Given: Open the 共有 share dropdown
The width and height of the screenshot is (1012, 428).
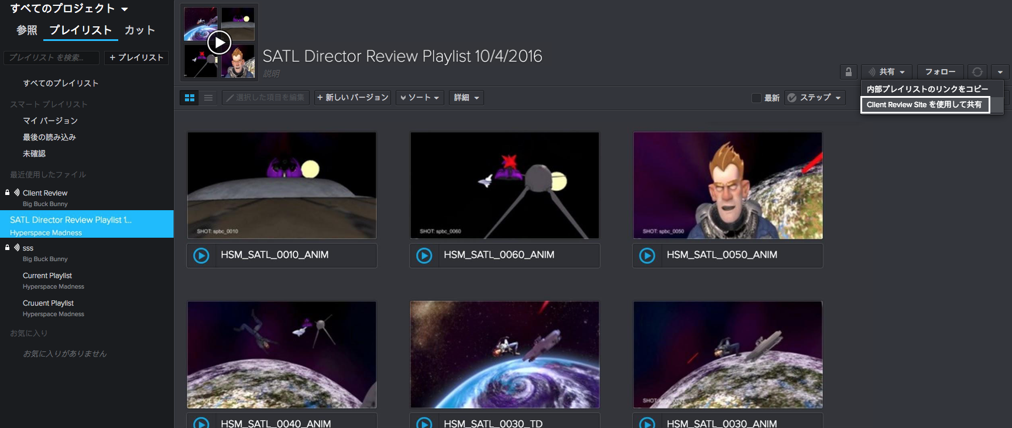Looking at the screenshot, I should point(886,72).
